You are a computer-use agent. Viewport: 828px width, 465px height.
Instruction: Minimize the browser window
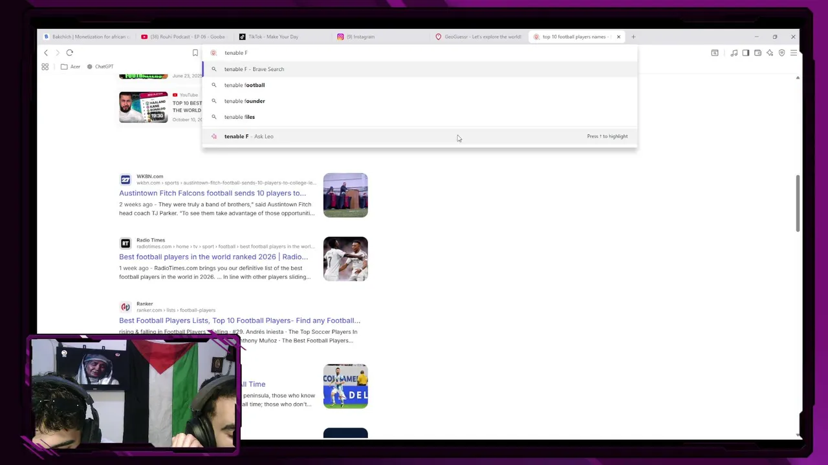point(756,37)
